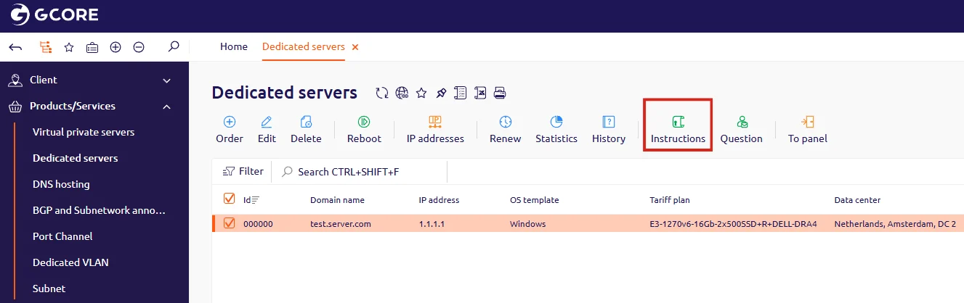Open BGP and Subnetwork announcement item
The image size is (964, 303).
(x=100, y=210)
